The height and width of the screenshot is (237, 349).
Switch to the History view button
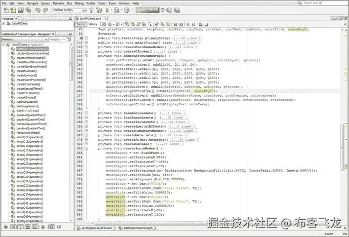(93, 24)
